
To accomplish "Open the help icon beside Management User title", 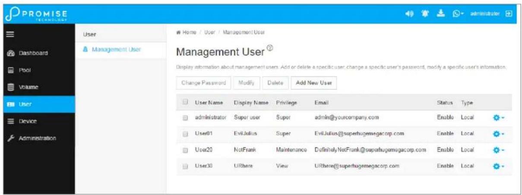I will pos(270,48).
